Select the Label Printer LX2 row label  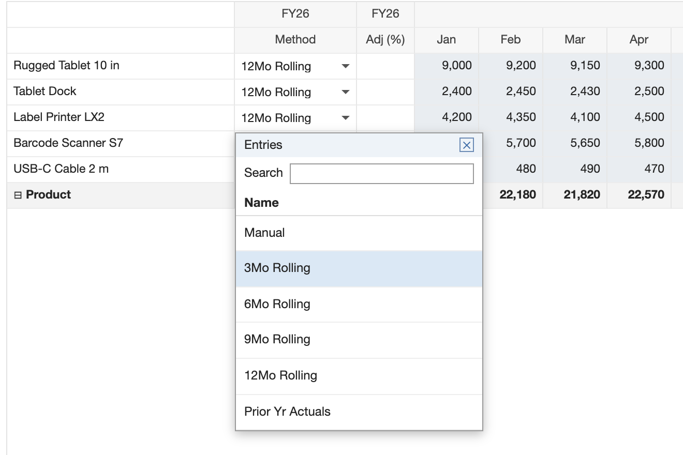coord(59,117)
